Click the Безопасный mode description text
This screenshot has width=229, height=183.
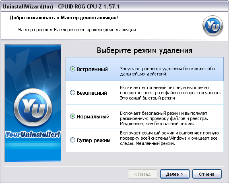[x=170, y=93]
